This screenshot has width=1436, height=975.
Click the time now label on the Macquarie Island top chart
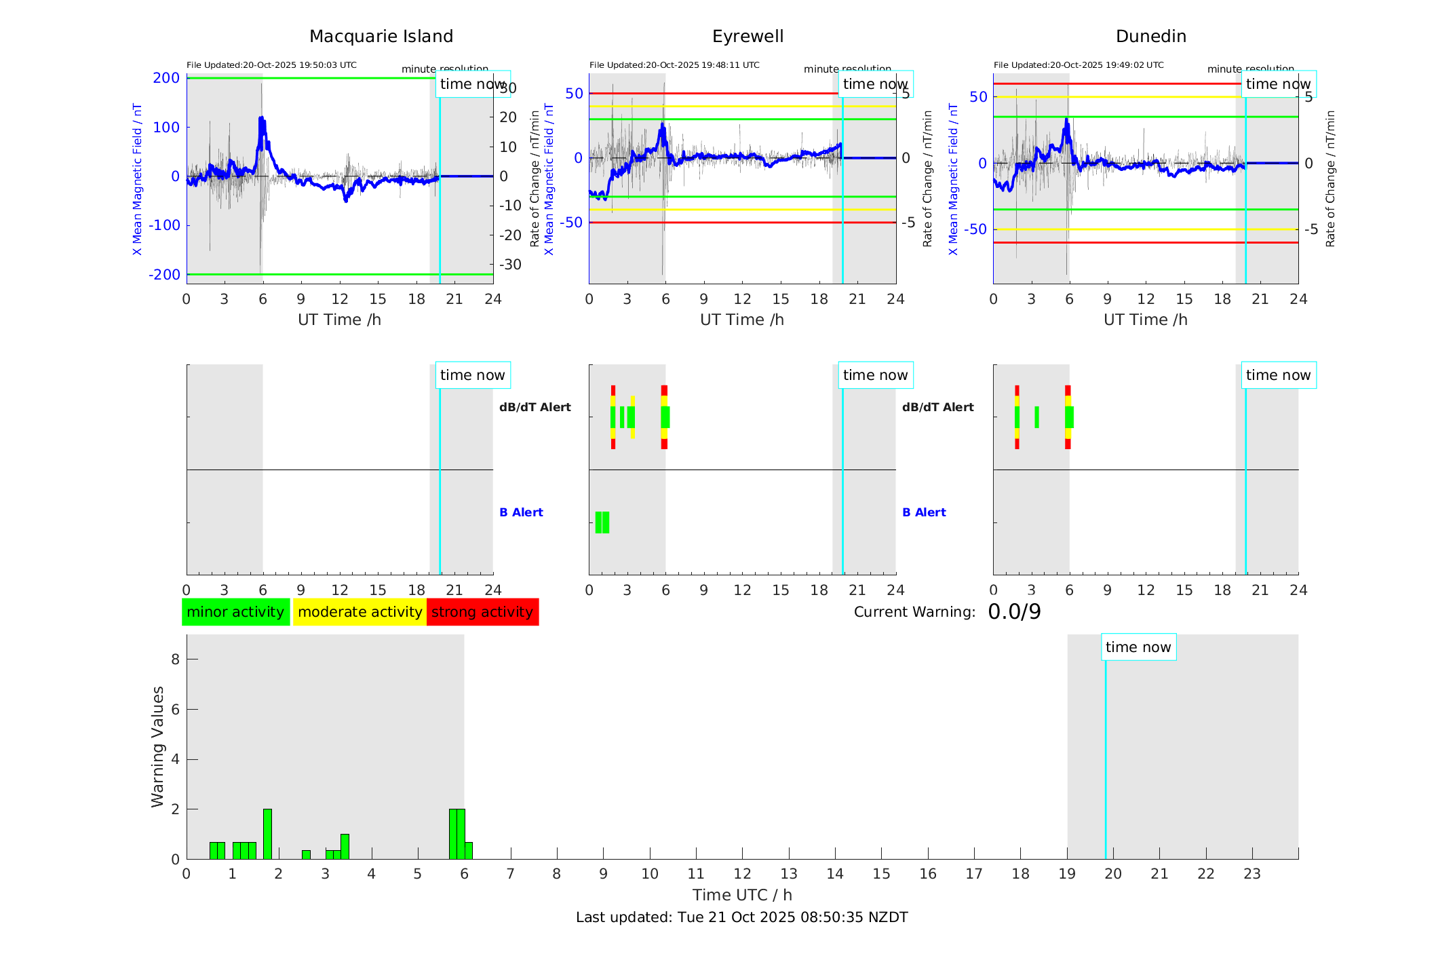pos(472,84)
